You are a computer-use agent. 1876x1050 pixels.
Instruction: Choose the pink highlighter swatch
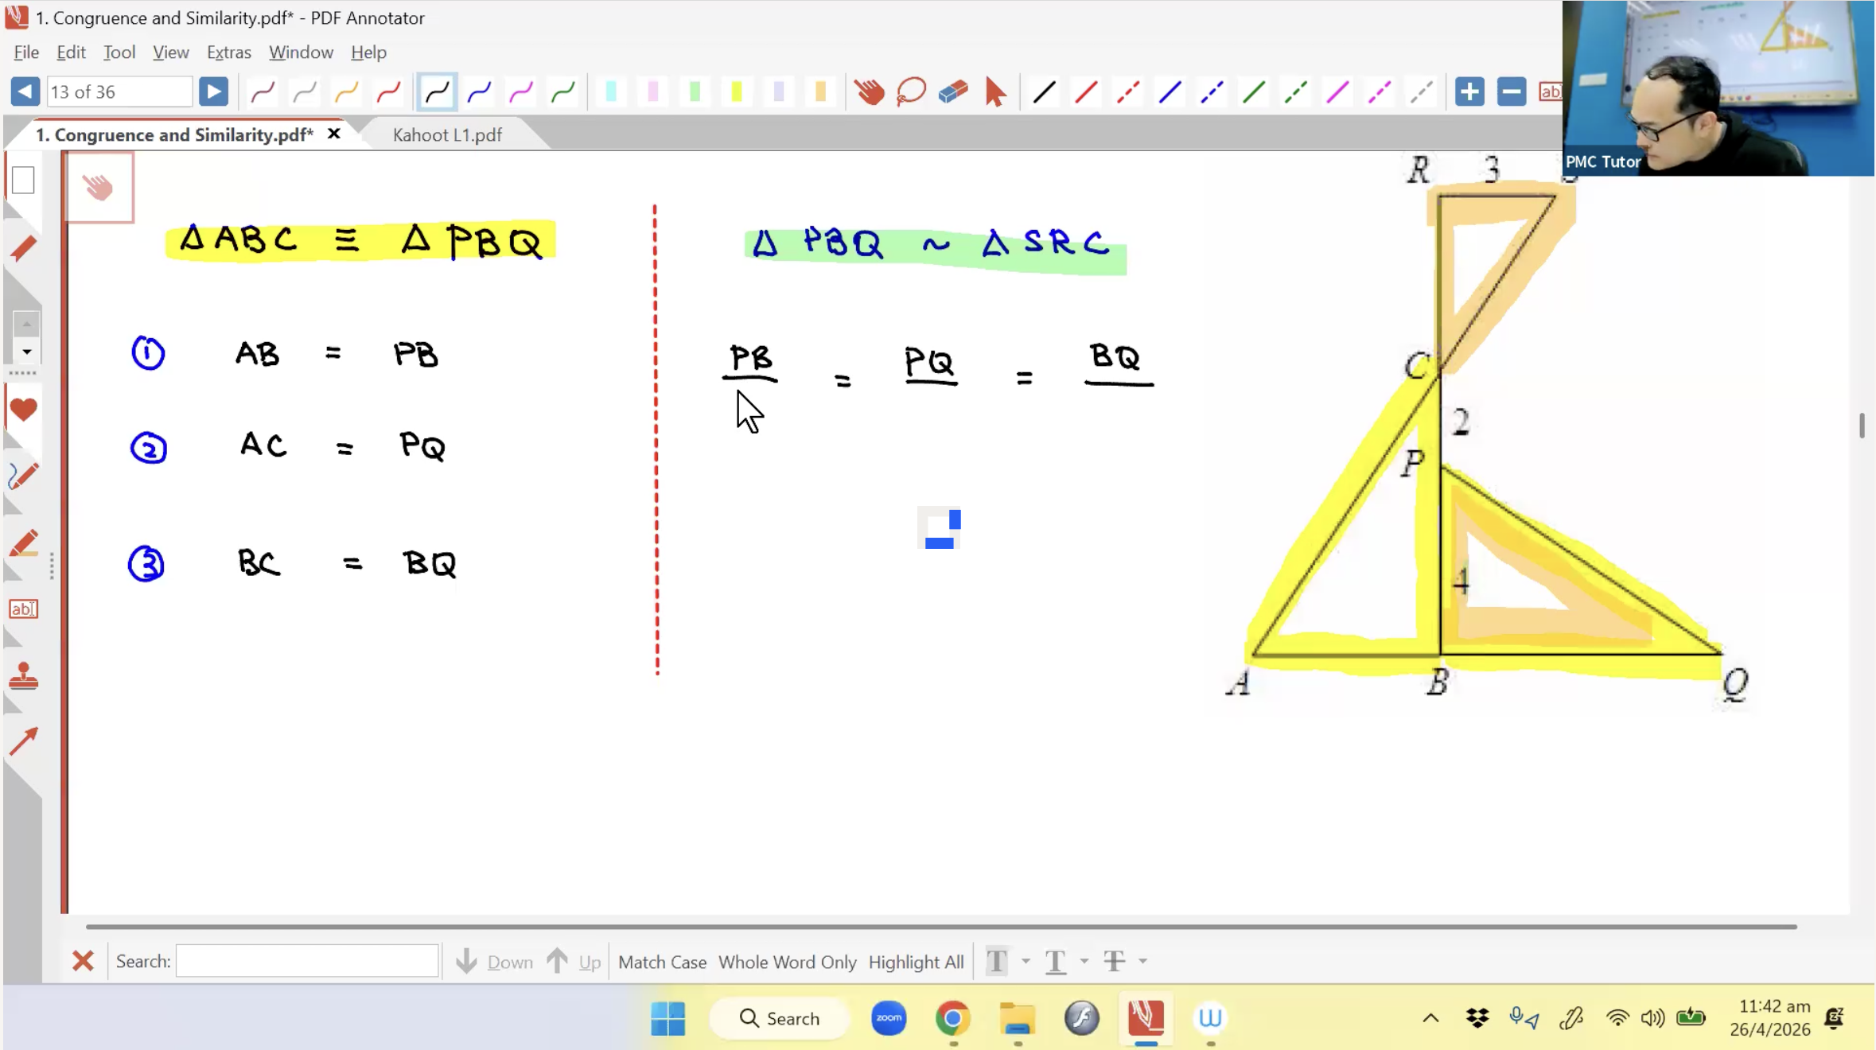click(x=653, y=92)
